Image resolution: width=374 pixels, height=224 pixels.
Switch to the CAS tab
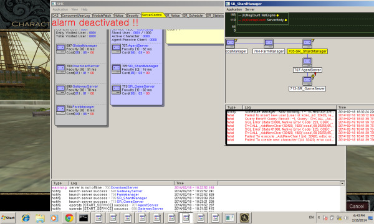click(55, 16)
